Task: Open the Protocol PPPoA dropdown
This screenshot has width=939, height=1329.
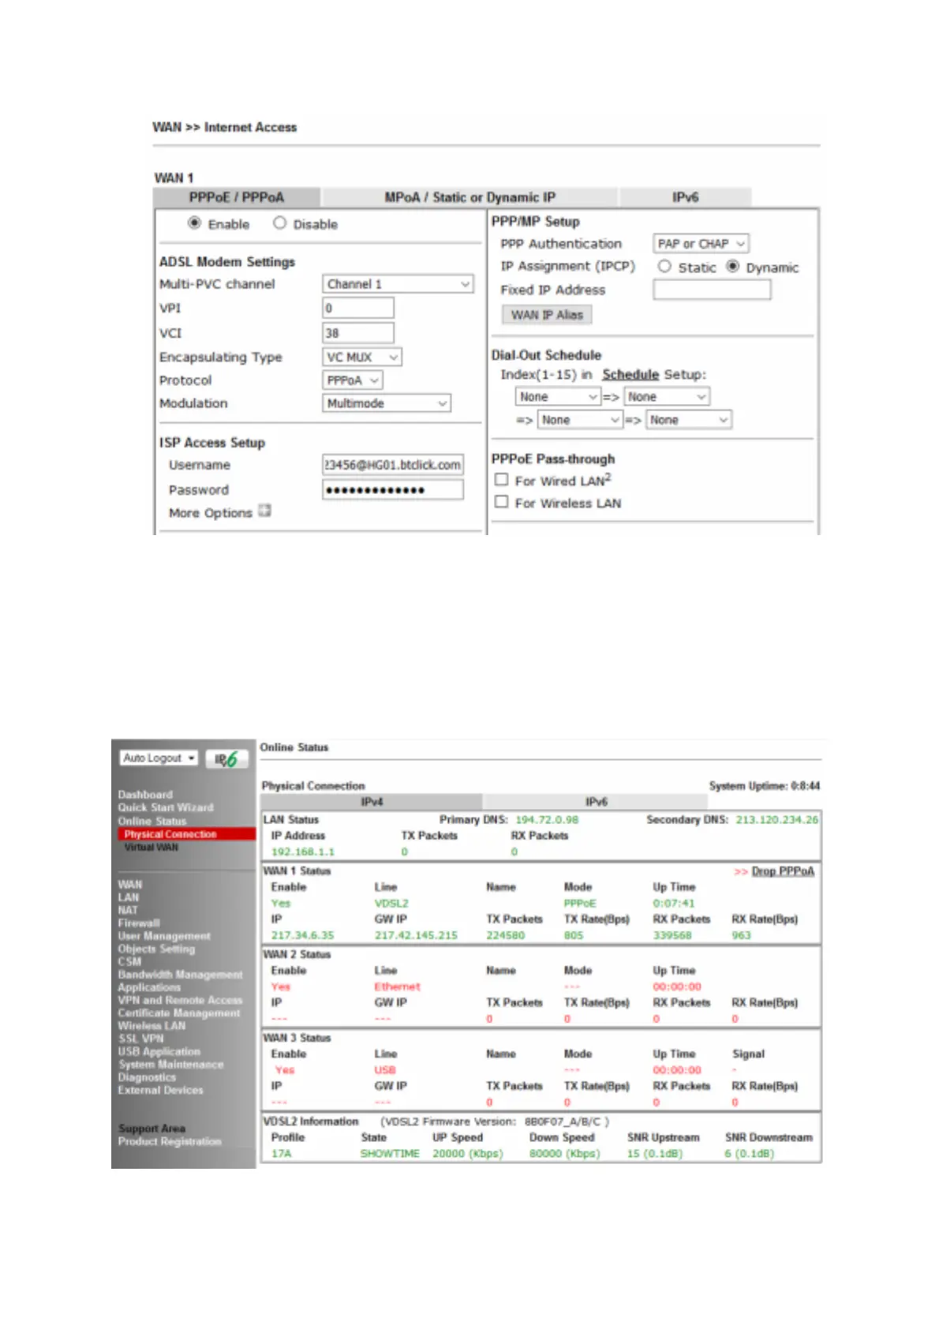Action: 353,380
